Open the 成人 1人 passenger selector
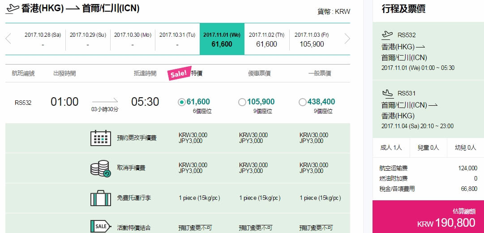This screenshot has width=484, height=233. pos(391,148)
